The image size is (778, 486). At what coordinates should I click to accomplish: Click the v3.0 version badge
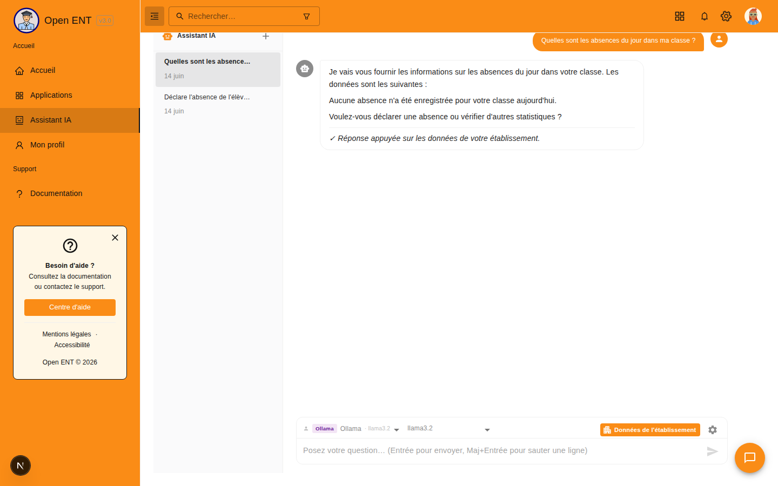tap(105, 21)
